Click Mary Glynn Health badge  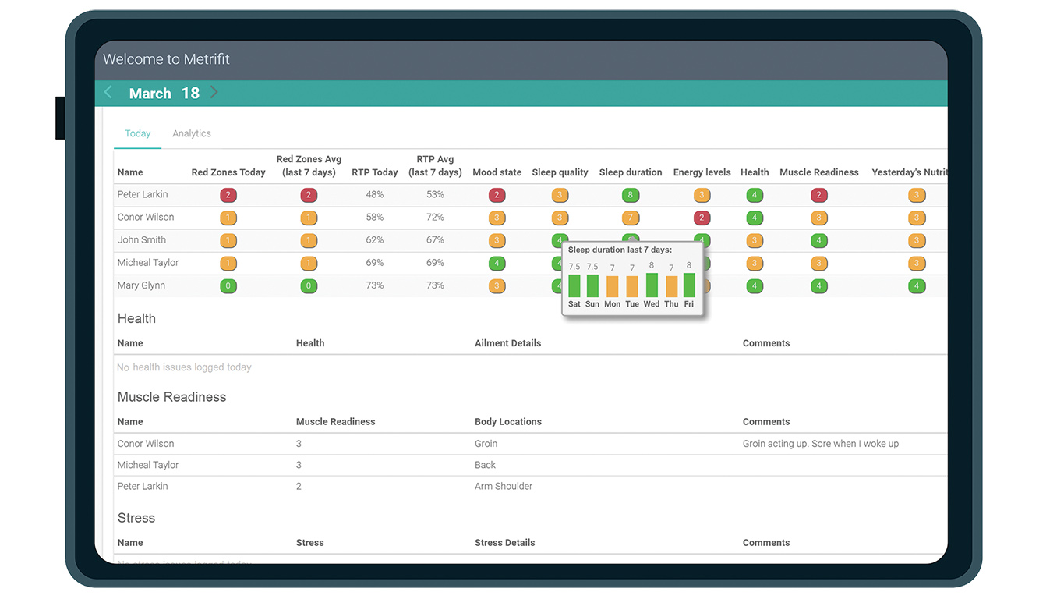(x=754, y=286)
